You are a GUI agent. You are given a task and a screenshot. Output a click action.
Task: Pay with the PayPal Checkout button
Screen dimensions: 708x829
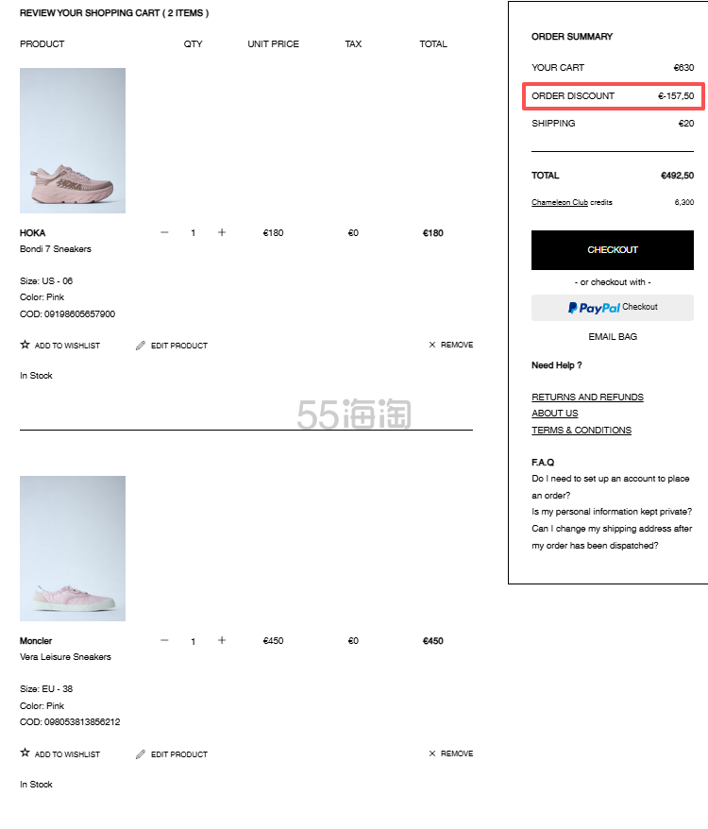[612, 307]
